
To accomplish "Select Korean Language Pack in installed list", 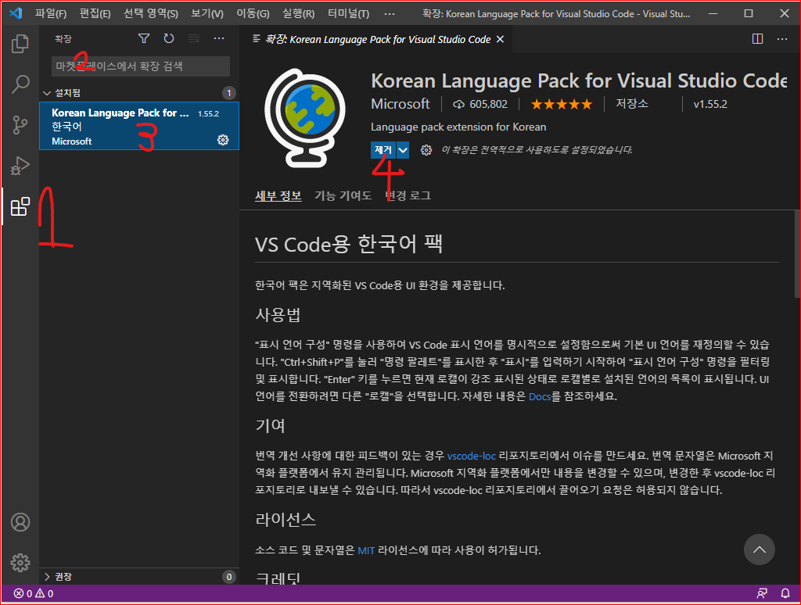I will pos(139,126).
